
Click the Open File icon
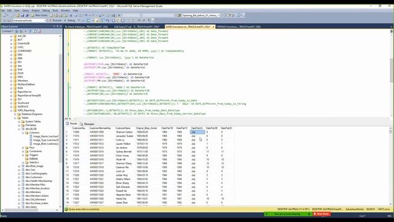[18, 15]
